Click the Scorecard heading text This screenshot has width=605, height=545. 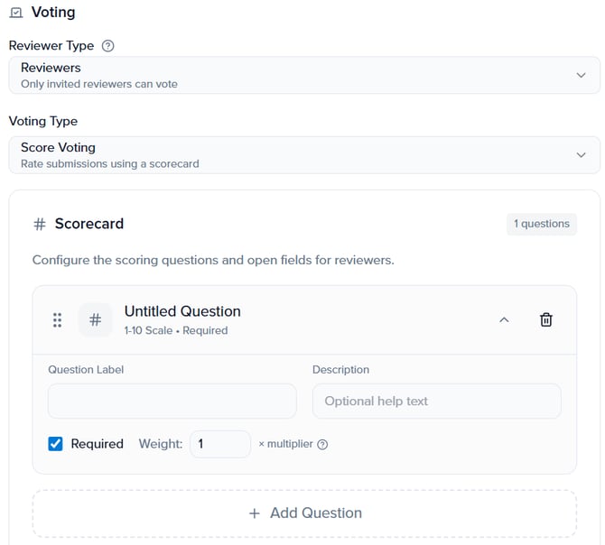click(x=89, y=224)
